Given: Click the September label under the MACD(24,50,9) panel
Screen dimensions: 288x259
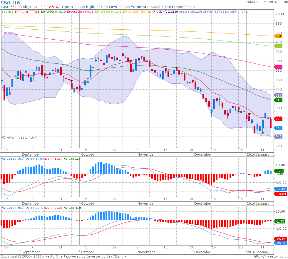Looking at the screenshot, I should [31, 252].
